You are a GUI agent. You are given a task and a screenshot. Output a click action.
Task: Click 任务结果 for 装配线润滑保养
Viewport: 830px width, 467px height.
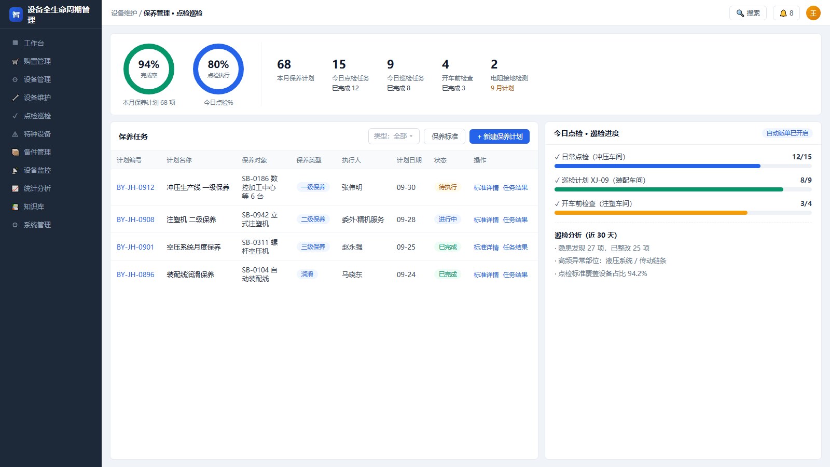515,275
